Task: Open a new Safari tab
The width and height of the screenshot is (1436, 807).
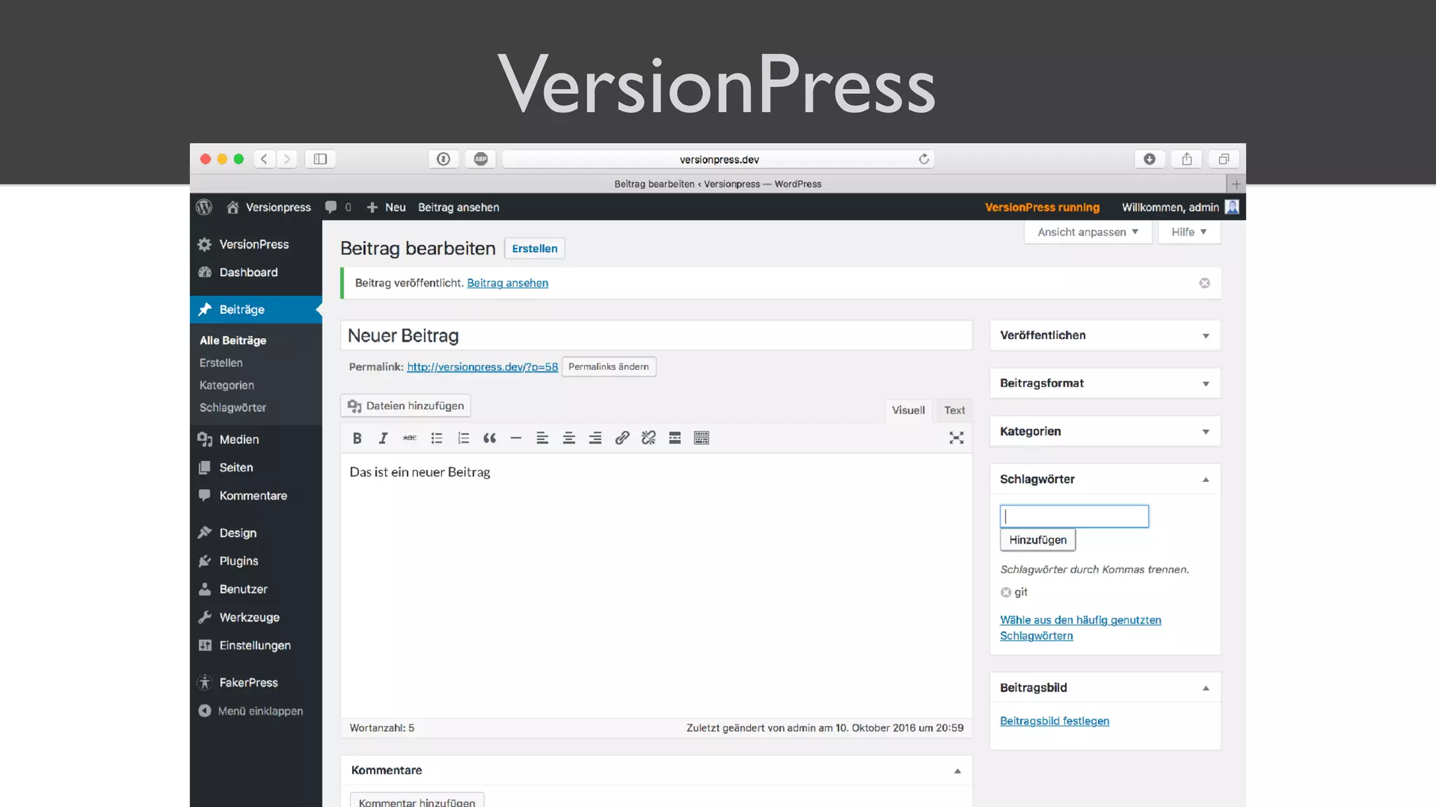Action: pyautogui.click(x=1236, y=184)
